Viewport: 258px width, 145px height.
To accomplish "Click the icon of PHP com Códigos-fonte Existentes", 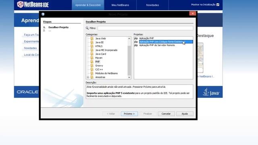I will click(x=136, y=42).
